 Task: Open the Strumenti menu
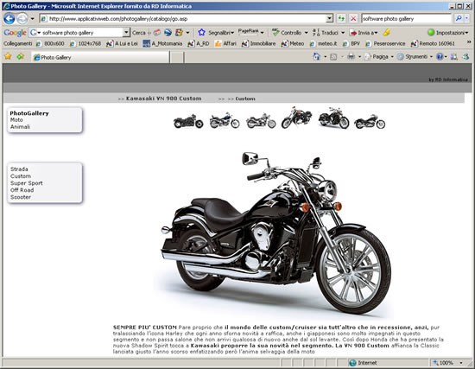click(x=415, y=57)
